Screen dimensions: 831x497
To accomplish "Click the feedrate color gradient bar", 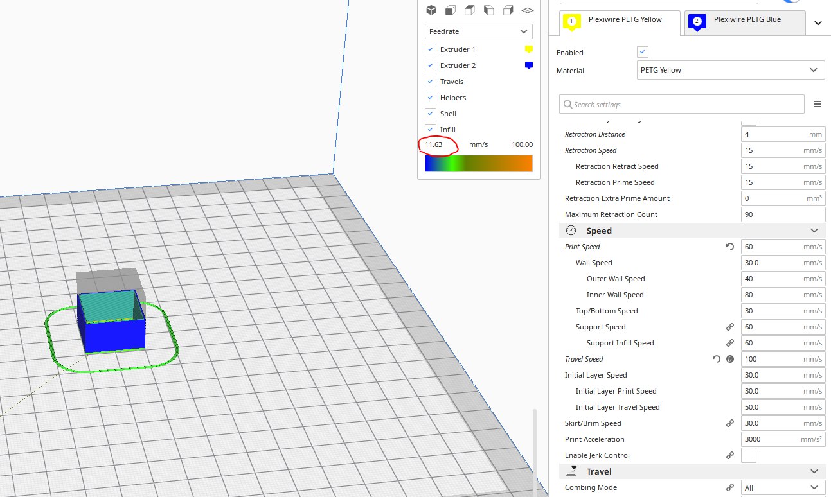I will tap(479, 163).
